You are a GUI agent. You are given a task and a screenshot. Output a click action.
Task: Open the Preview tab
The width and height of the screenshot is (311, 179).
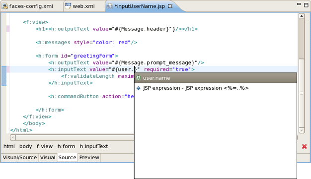point(89,157)
